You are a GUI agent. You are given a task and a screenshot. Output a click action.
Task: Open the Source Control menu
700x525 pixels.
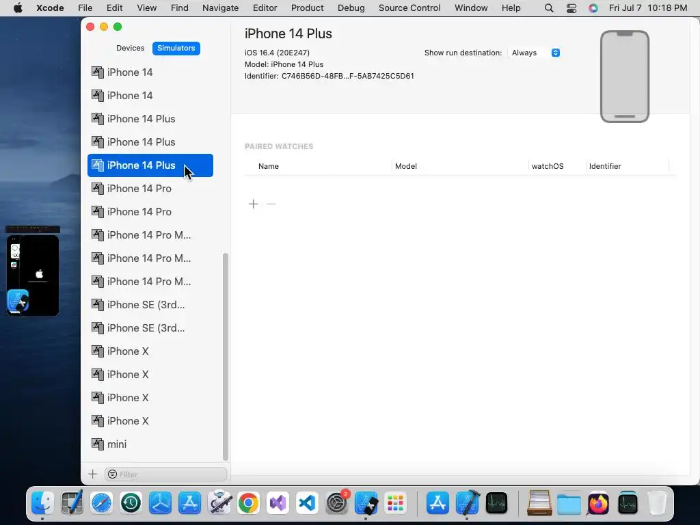[x=409, y=8]
